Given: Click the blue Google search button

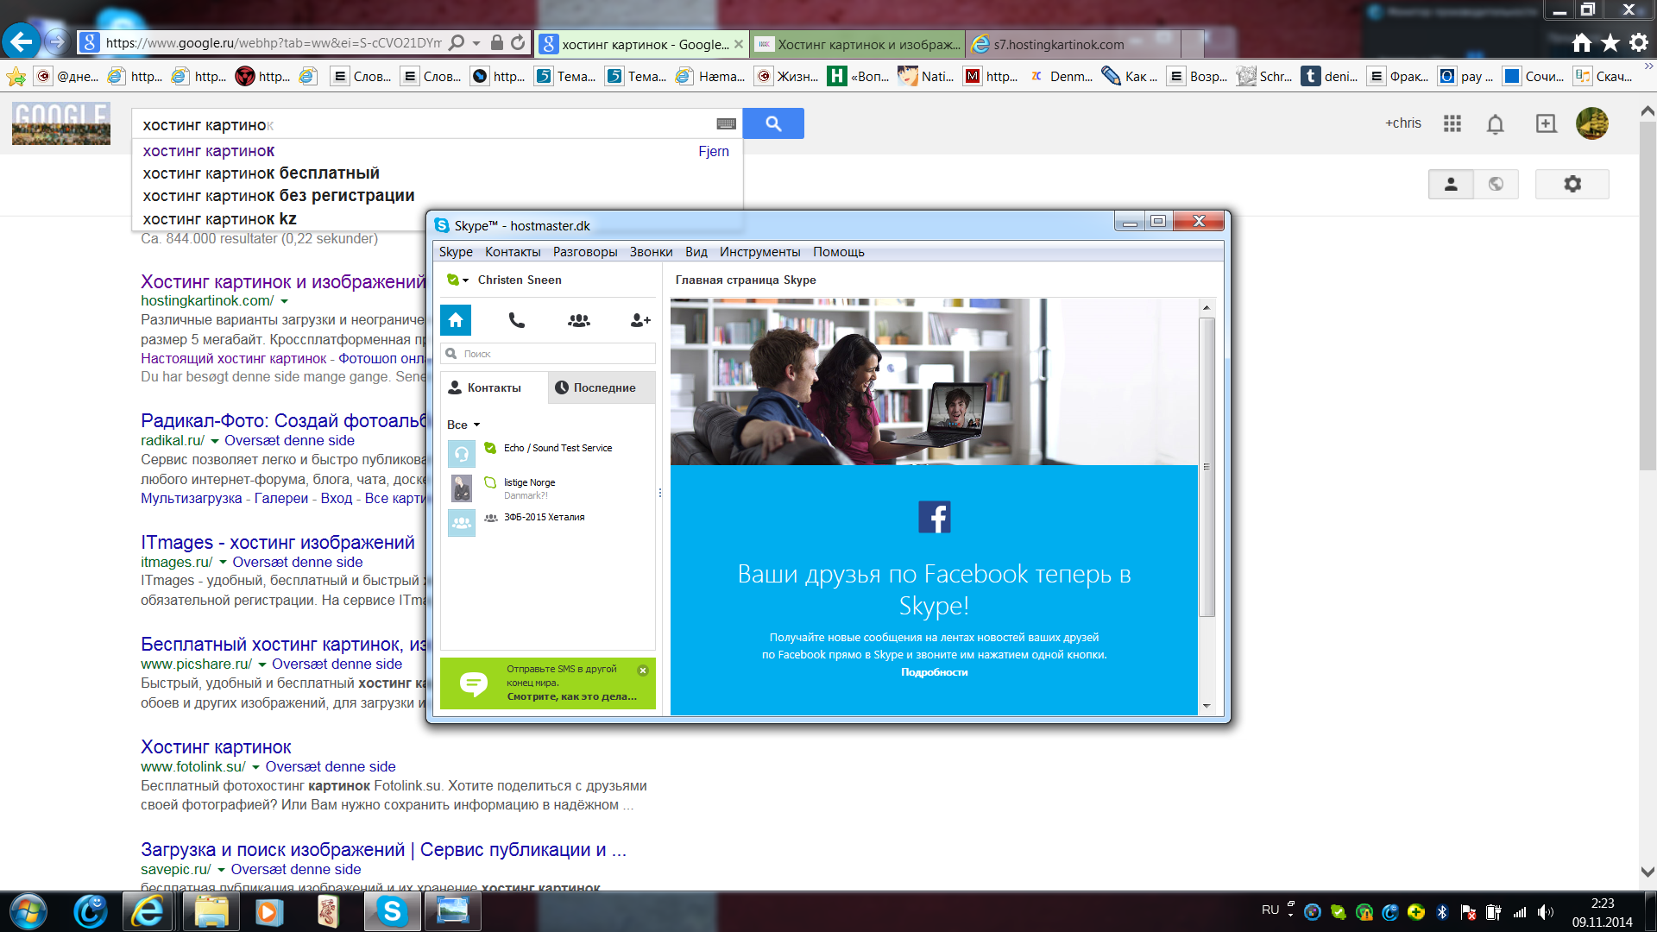Looking at the screenshot, I should 773,123.
